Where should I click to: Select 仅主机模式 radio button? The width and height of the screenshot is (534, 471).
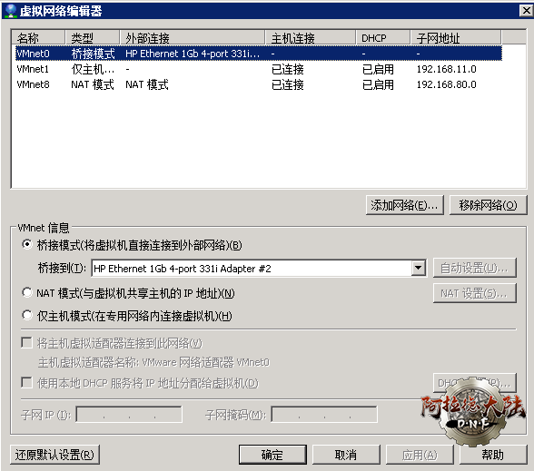(27, 315)
